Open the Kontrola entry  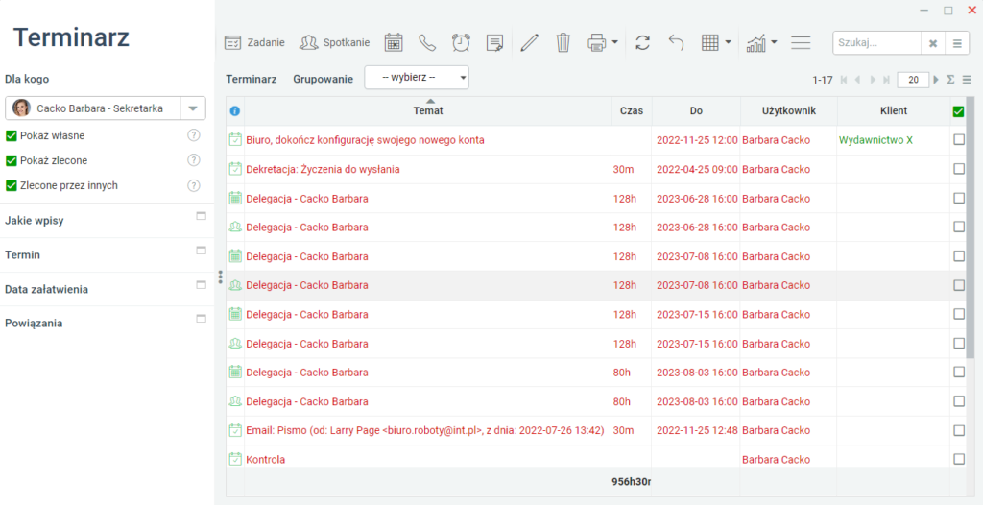(x=266, y=459)
